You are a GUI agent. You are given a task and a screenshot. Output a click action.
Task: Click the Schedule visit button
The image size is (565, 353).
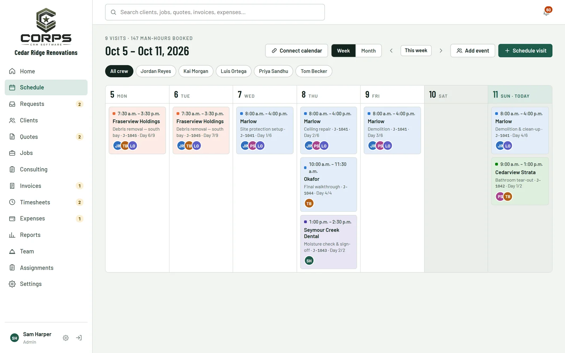(x=525, y=51)
